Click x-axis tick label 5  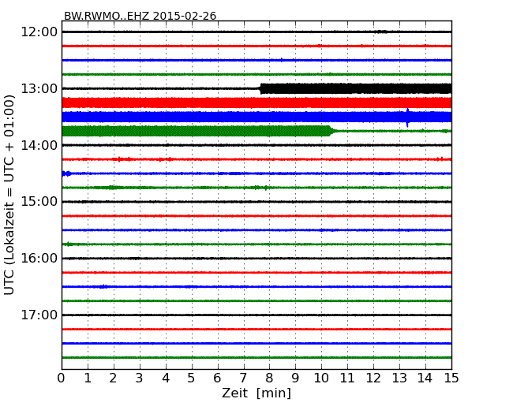(192, 378)
